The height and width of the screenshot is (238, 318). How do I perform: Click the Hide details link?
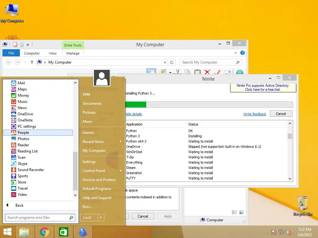coord(134,114)
